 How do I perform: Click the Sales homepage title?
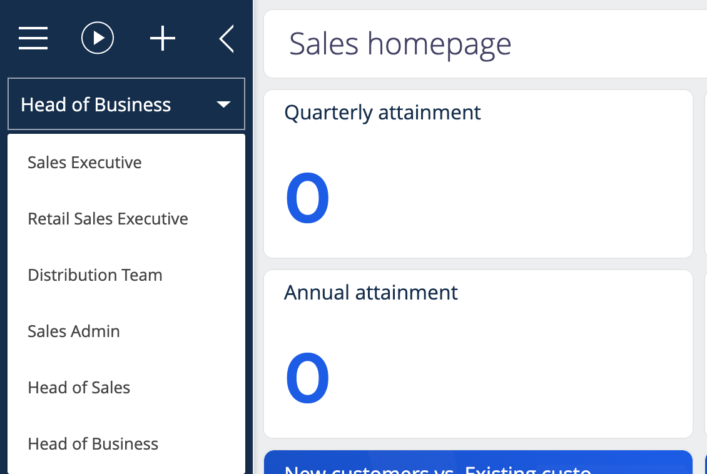pos(400,44)
